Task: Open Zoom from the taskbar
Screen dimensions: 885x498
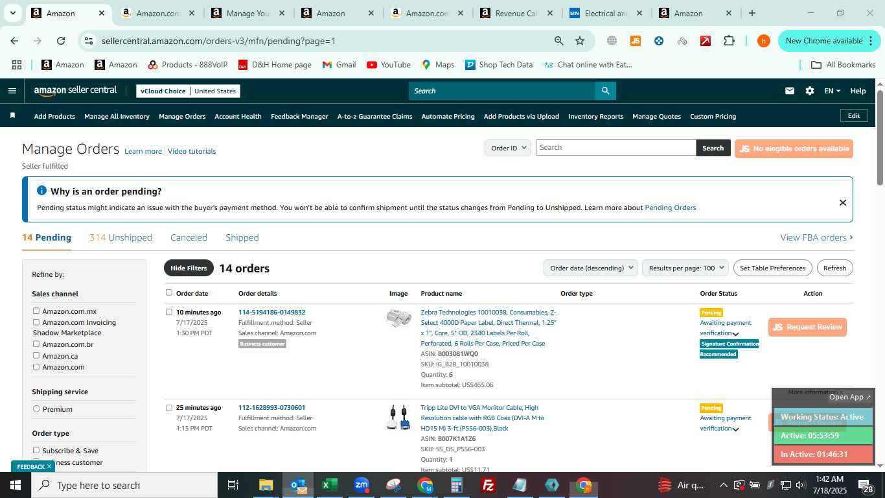Action: coord(362,485)
